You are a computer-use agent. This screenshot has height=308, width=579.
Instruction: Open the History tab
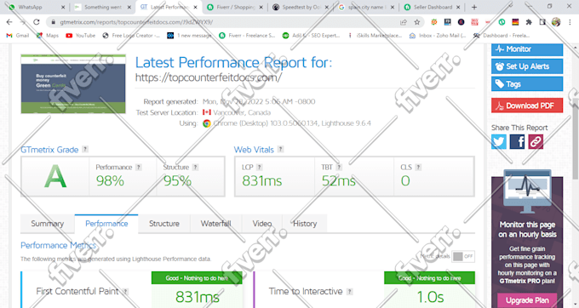tap(305, 224)
